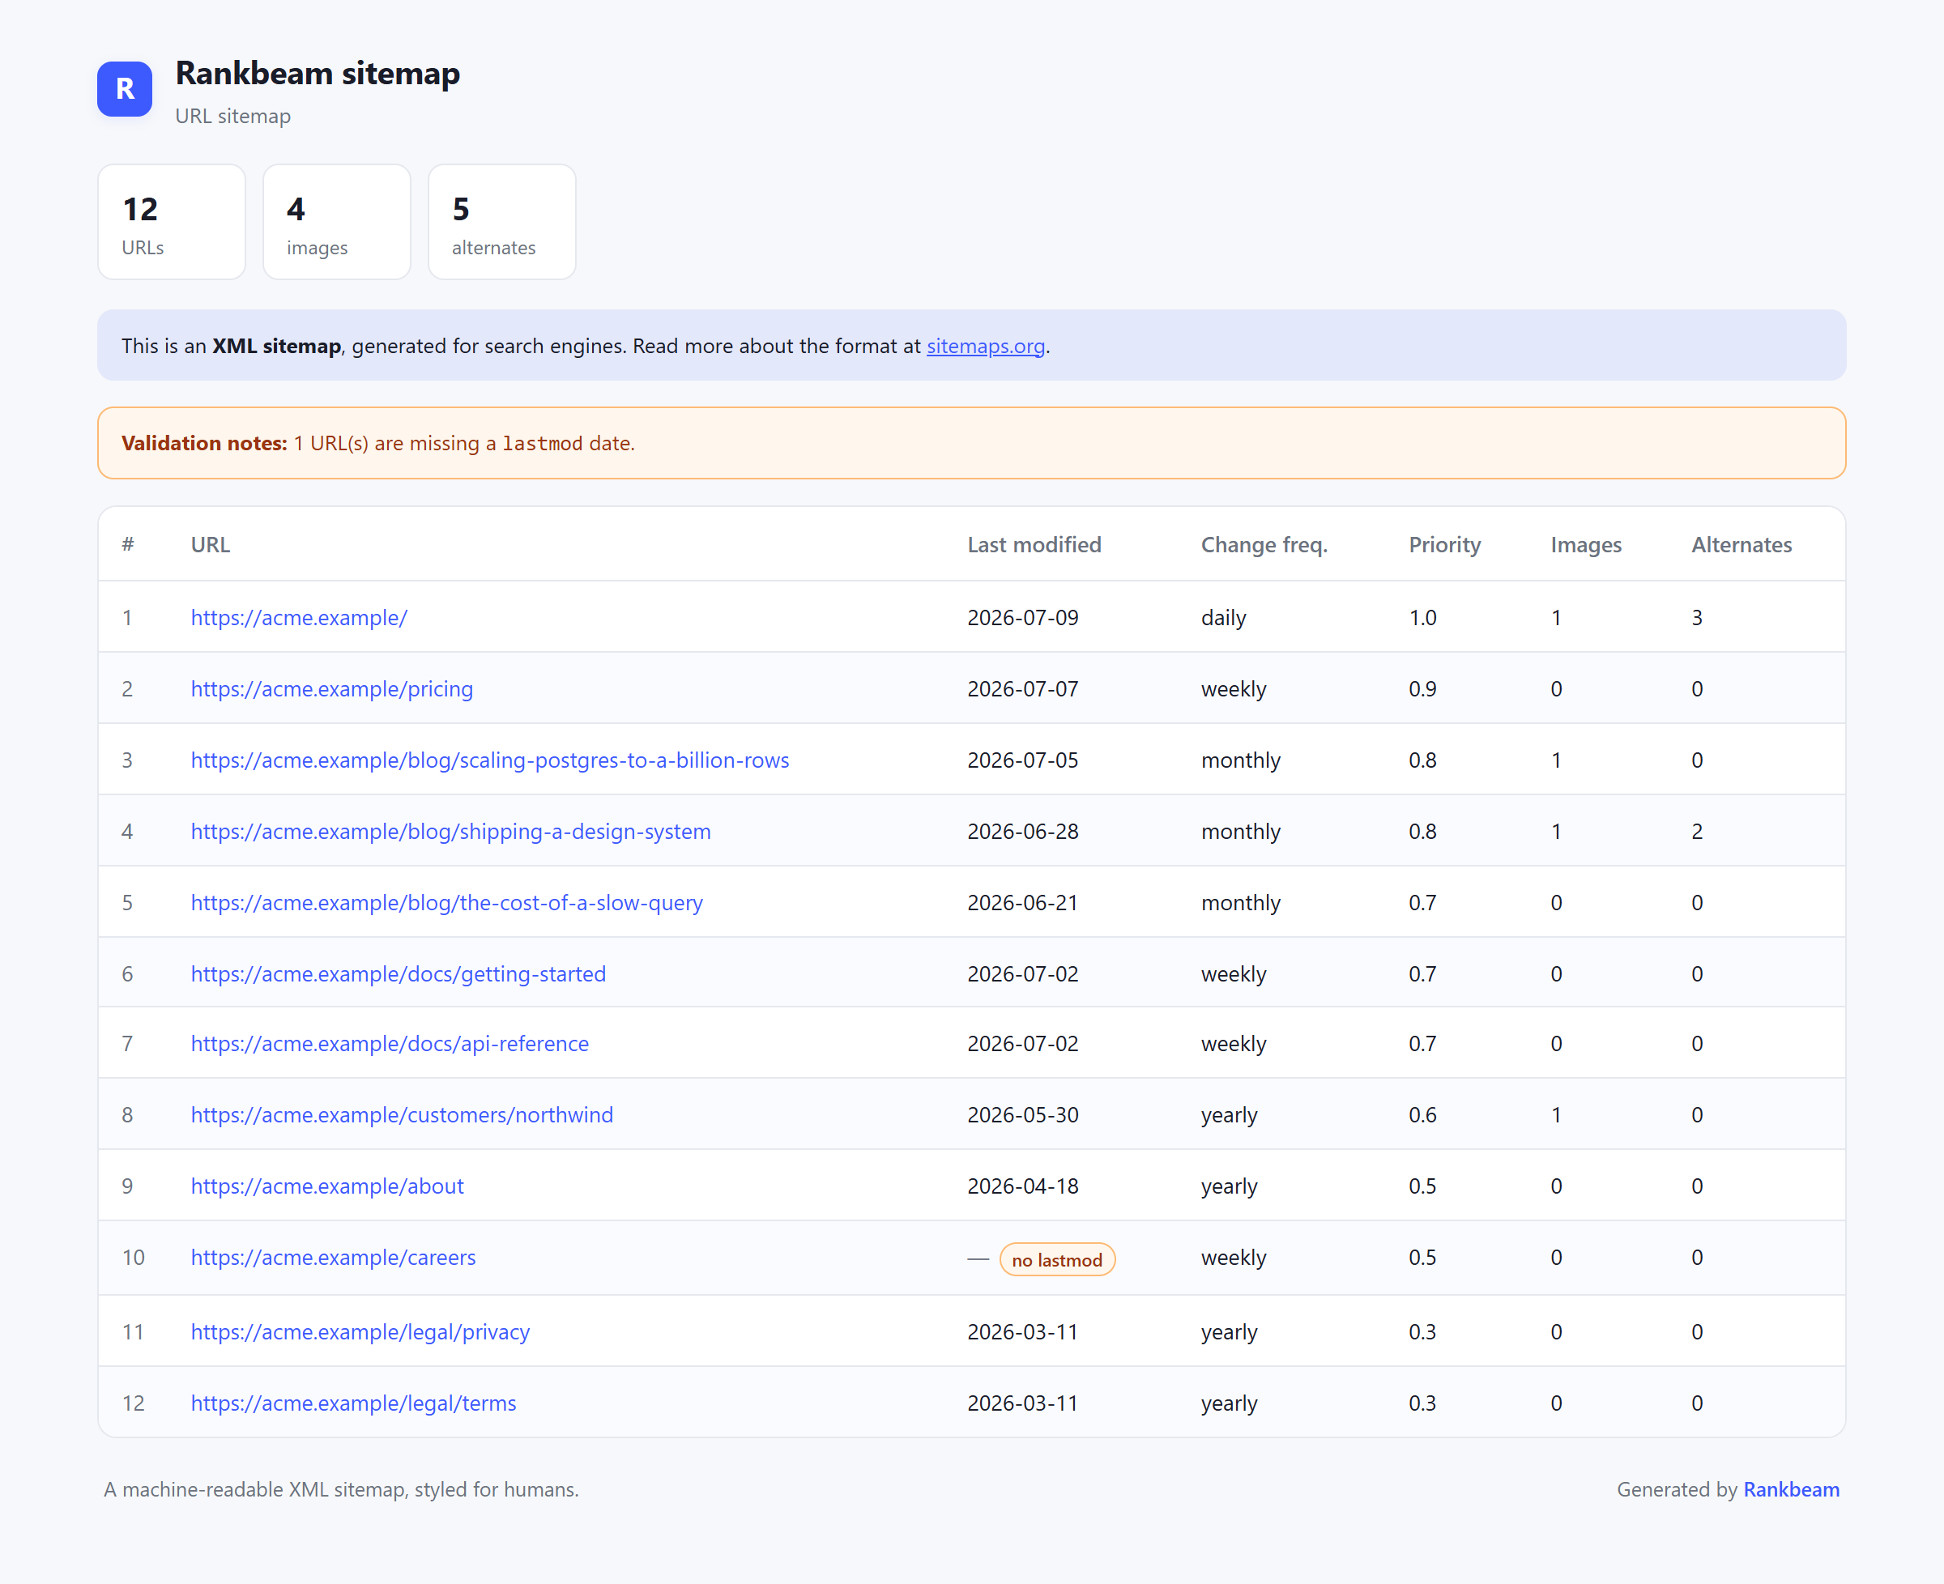This screenshot has height=1584, width=1944.
Task: Open the shipping-a-design-system blog link
Action: (450, 831)
